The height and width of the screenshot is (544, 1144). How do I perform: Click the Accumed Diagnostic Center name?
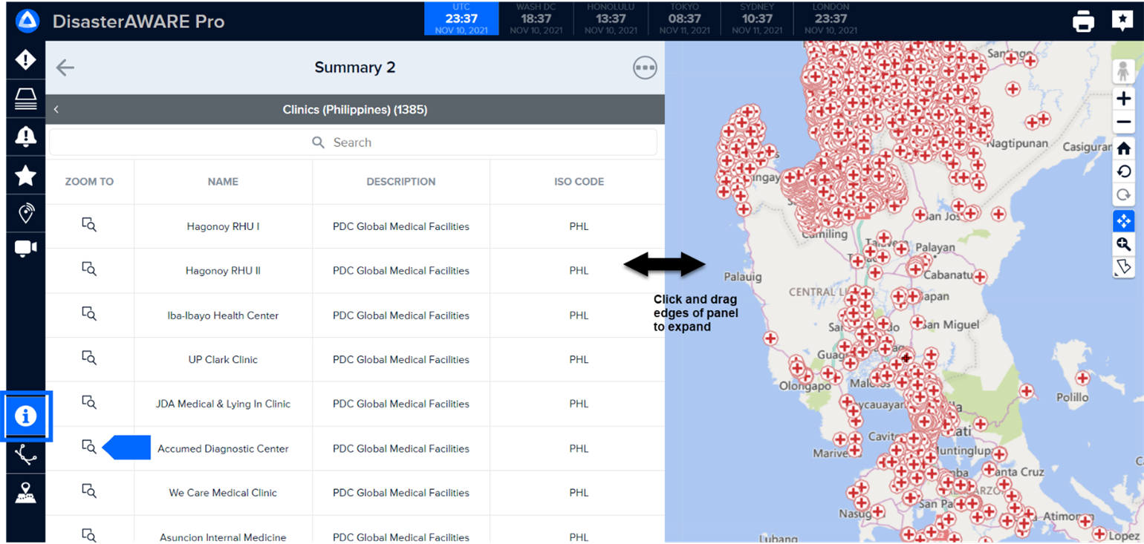[x=223, y=448]
